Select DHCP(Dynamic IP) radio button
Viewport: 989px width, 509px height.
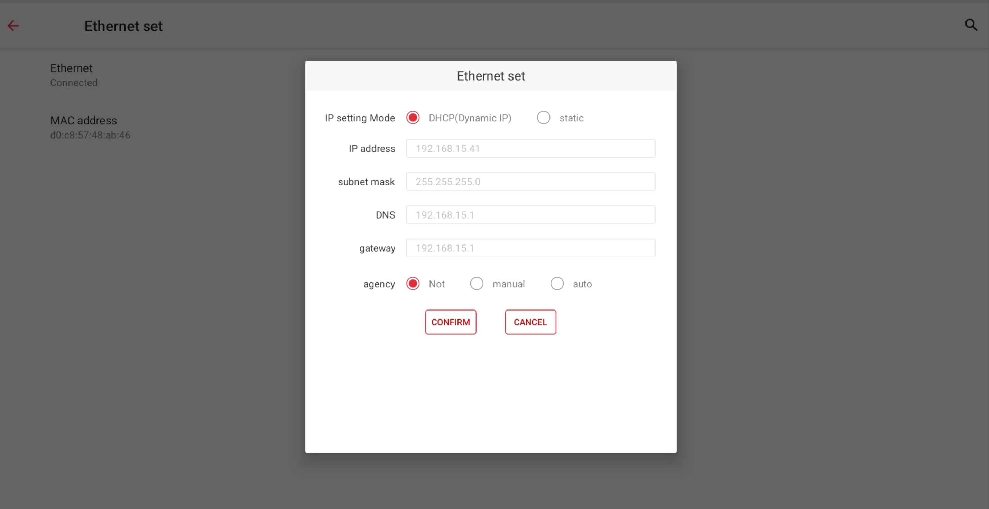(413, 118)
